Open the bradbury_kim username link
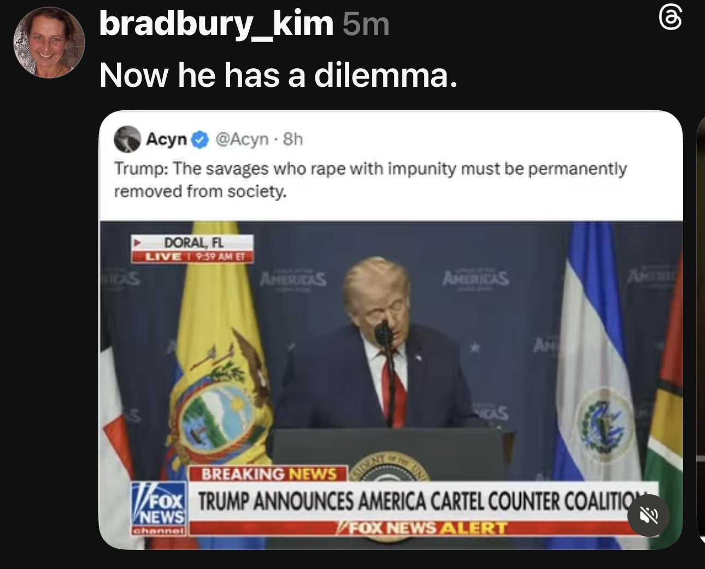Screen dimensions: 705x569 coord(216,23)
